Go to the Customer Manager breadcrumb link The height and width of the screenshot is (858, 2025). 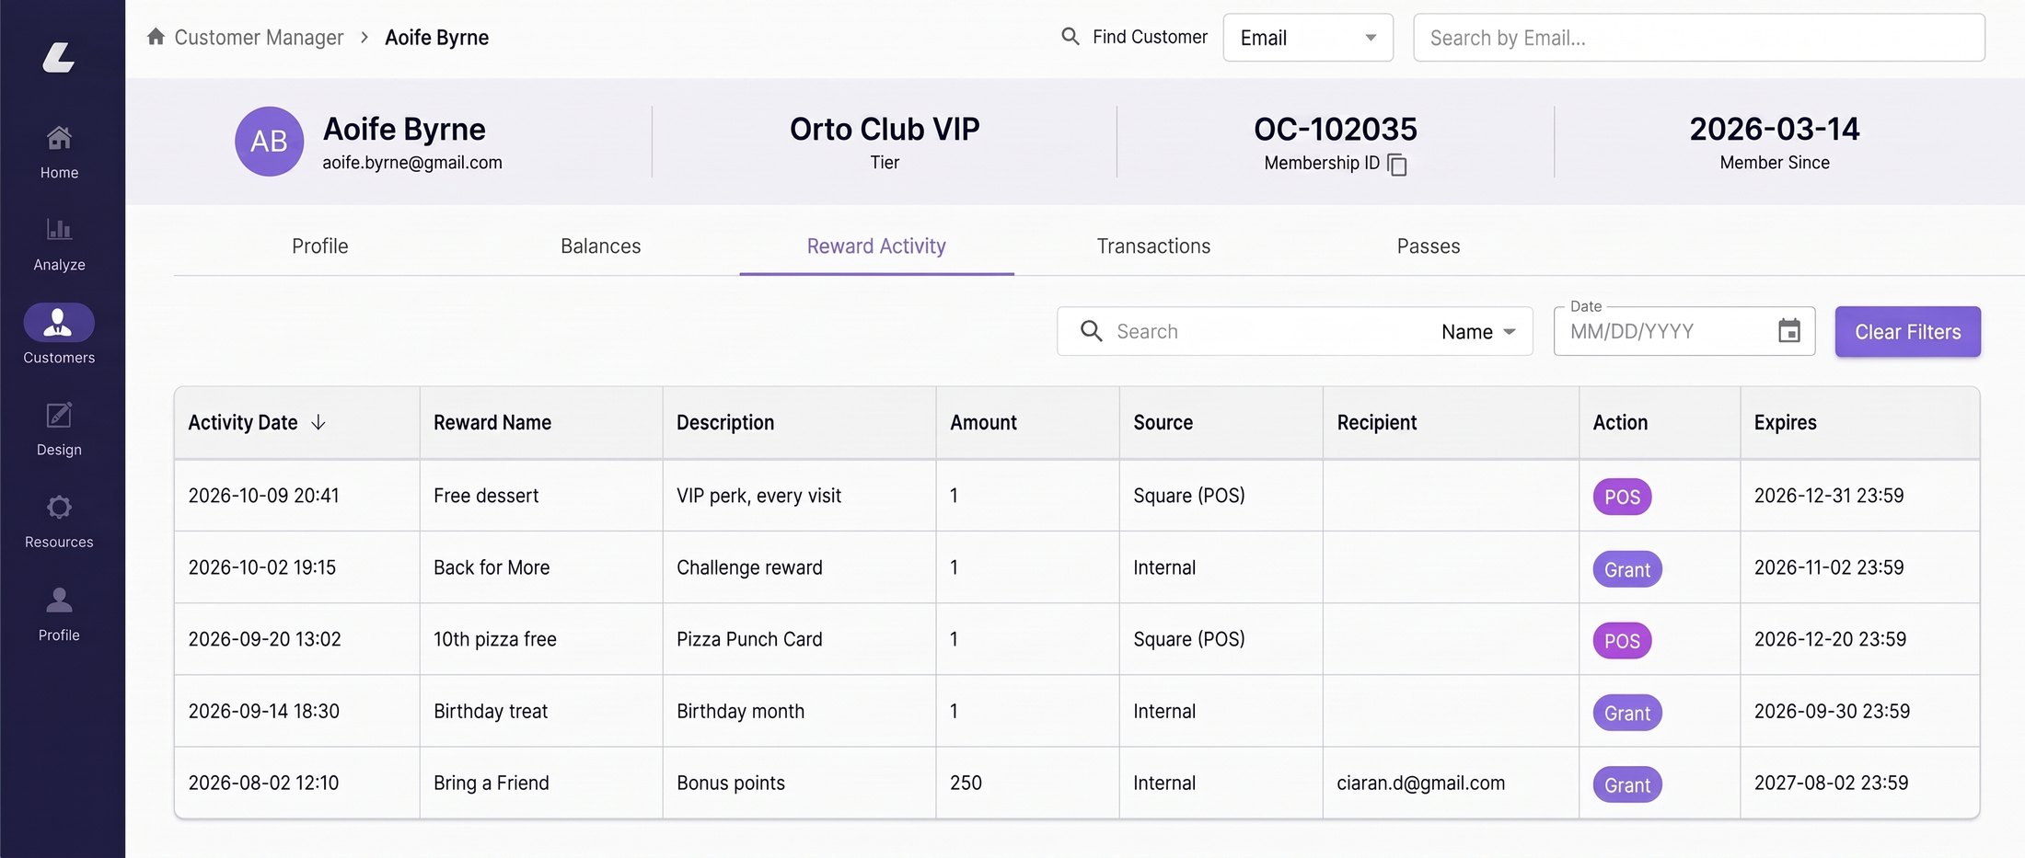tap(259, 38)
